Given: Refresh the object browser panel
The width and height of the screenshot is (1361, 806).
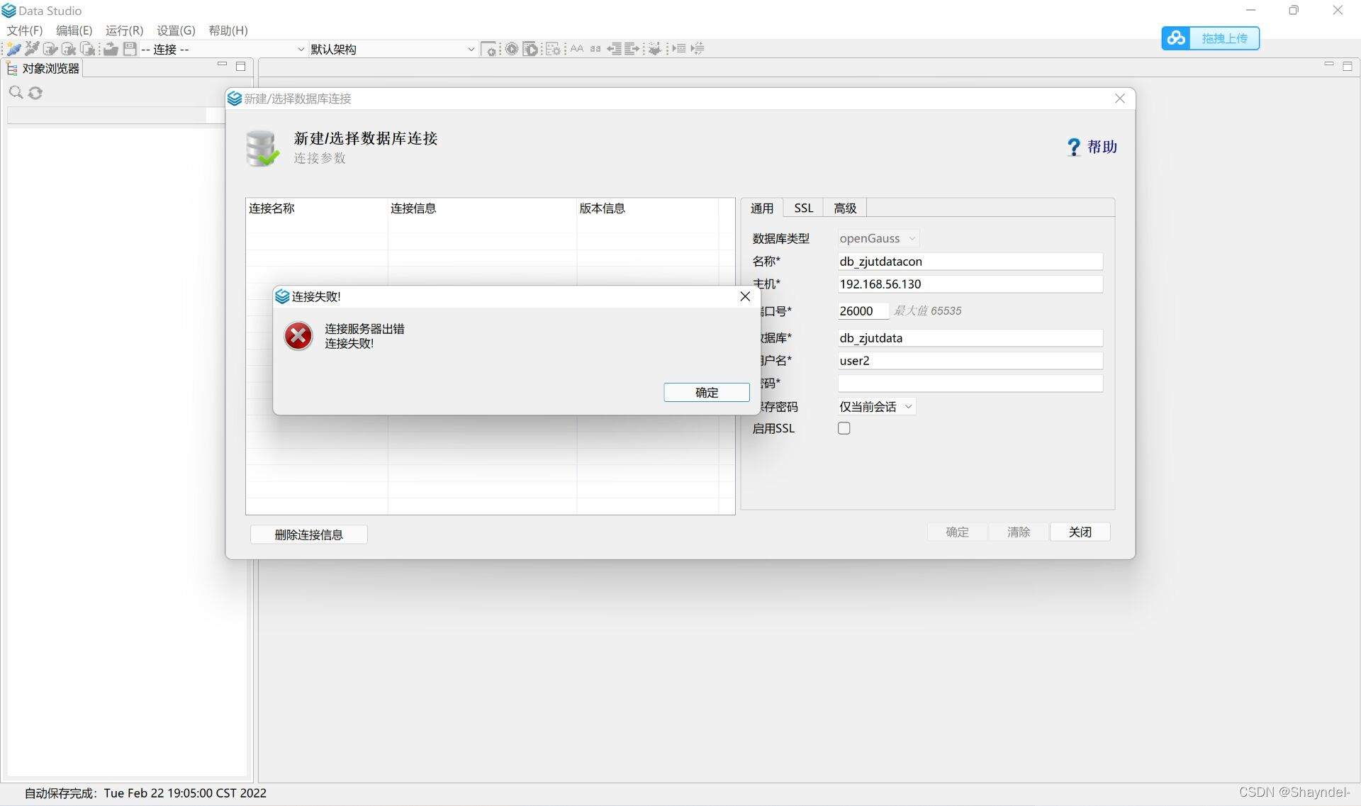Looking at the screenshot, I should click(35, 93).
